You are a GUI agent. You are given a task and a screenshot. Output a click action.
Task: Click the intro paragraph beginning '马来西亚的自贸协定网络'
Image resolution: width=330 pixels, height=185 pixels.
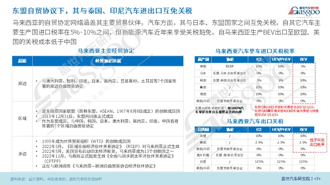pyautogui.click(x=166, y=32)
